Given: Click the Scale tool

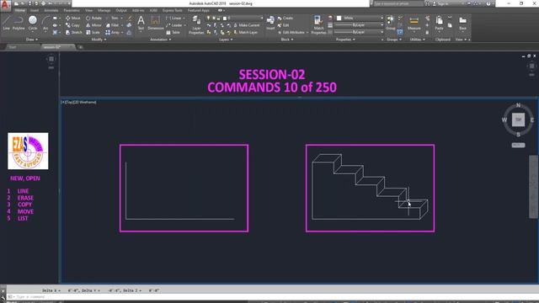Looking at the screenshot, I should (93, 32).
